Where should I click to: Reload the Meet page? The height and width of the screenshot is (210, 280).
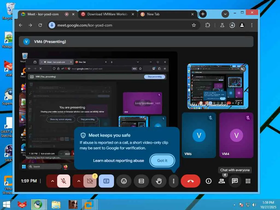tap(40, 25)
